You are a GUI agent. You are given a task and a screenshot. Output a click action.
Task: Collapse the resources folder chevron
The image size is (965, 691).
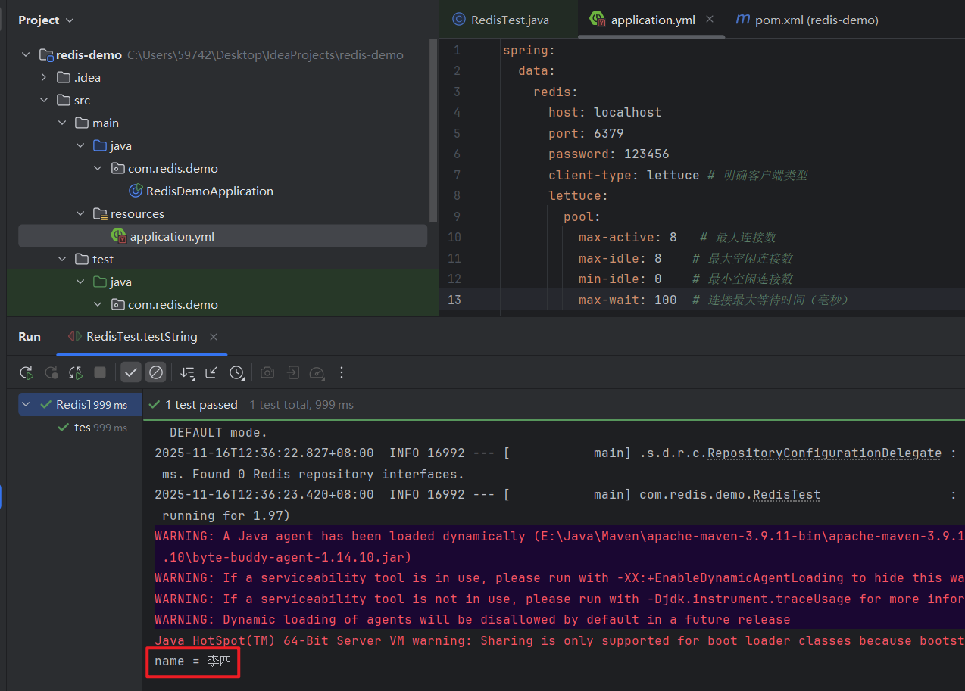(81, 214)
